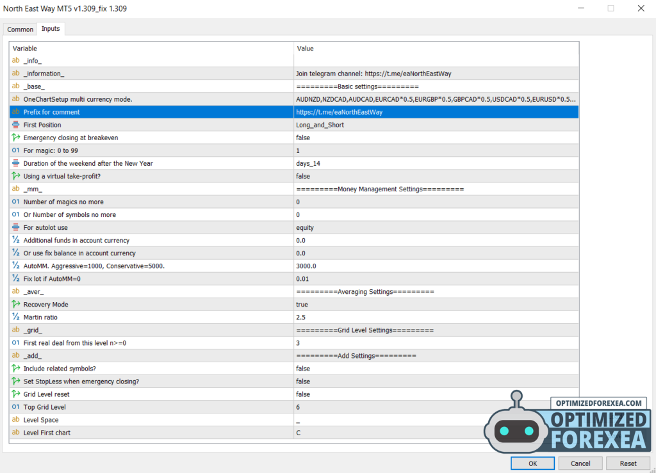Click the enum icon beside For autolot use
656x473 pixels.
(x=16, y=227)
